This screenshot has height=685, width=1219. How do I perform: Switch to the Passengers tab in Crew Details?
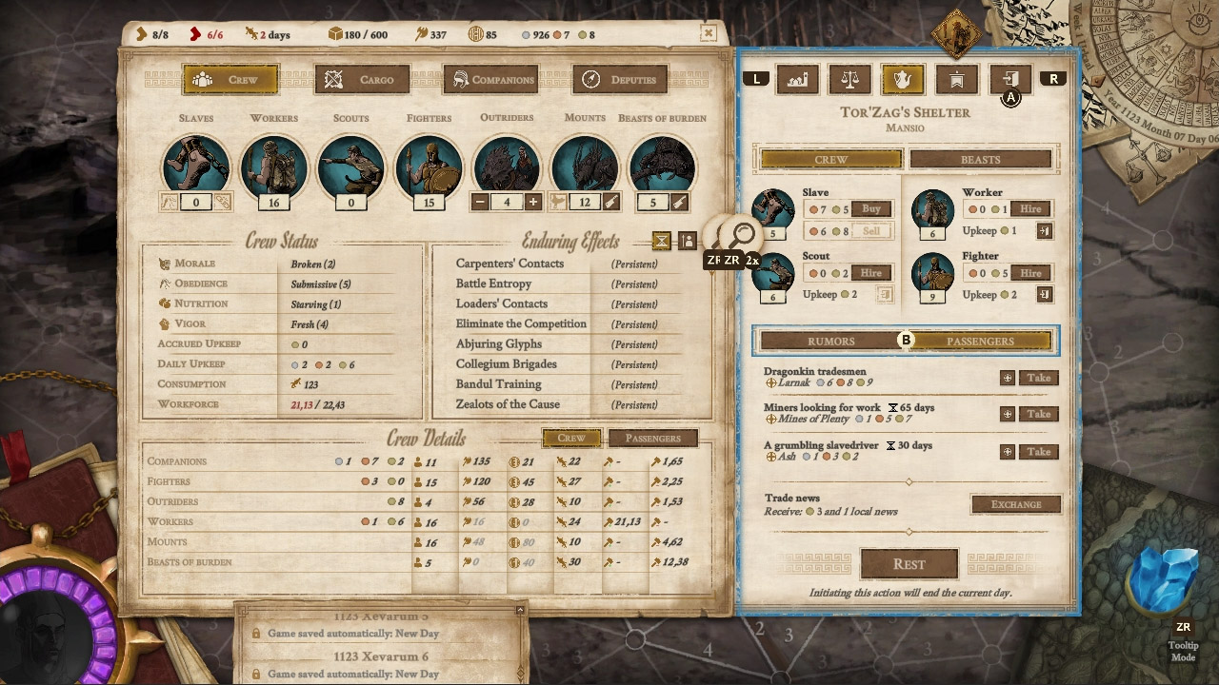tap(653, 438)
